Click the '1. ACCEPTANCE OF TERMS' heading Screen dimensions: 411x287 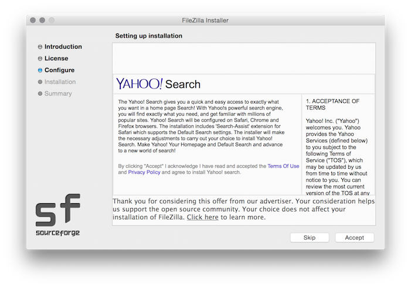pos(332,104)
